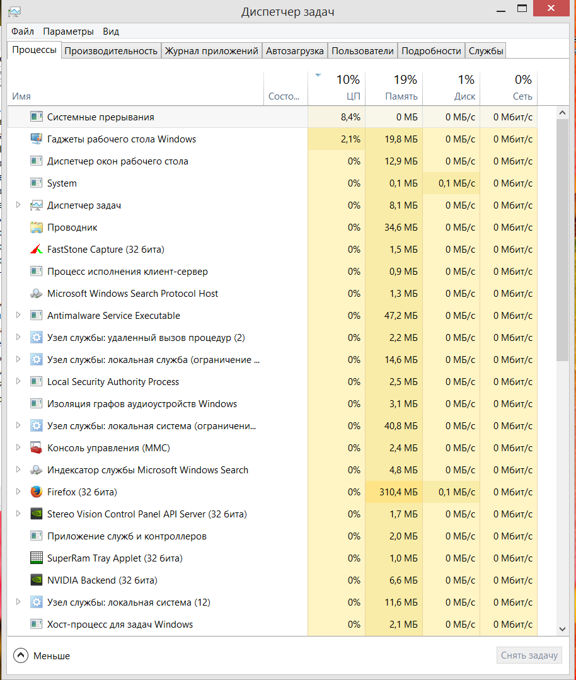The width and height of the screenshot is (576, 680).
Task: Click the Microsoft Windows Search Protocol Host icon
Action: (36, 294)
